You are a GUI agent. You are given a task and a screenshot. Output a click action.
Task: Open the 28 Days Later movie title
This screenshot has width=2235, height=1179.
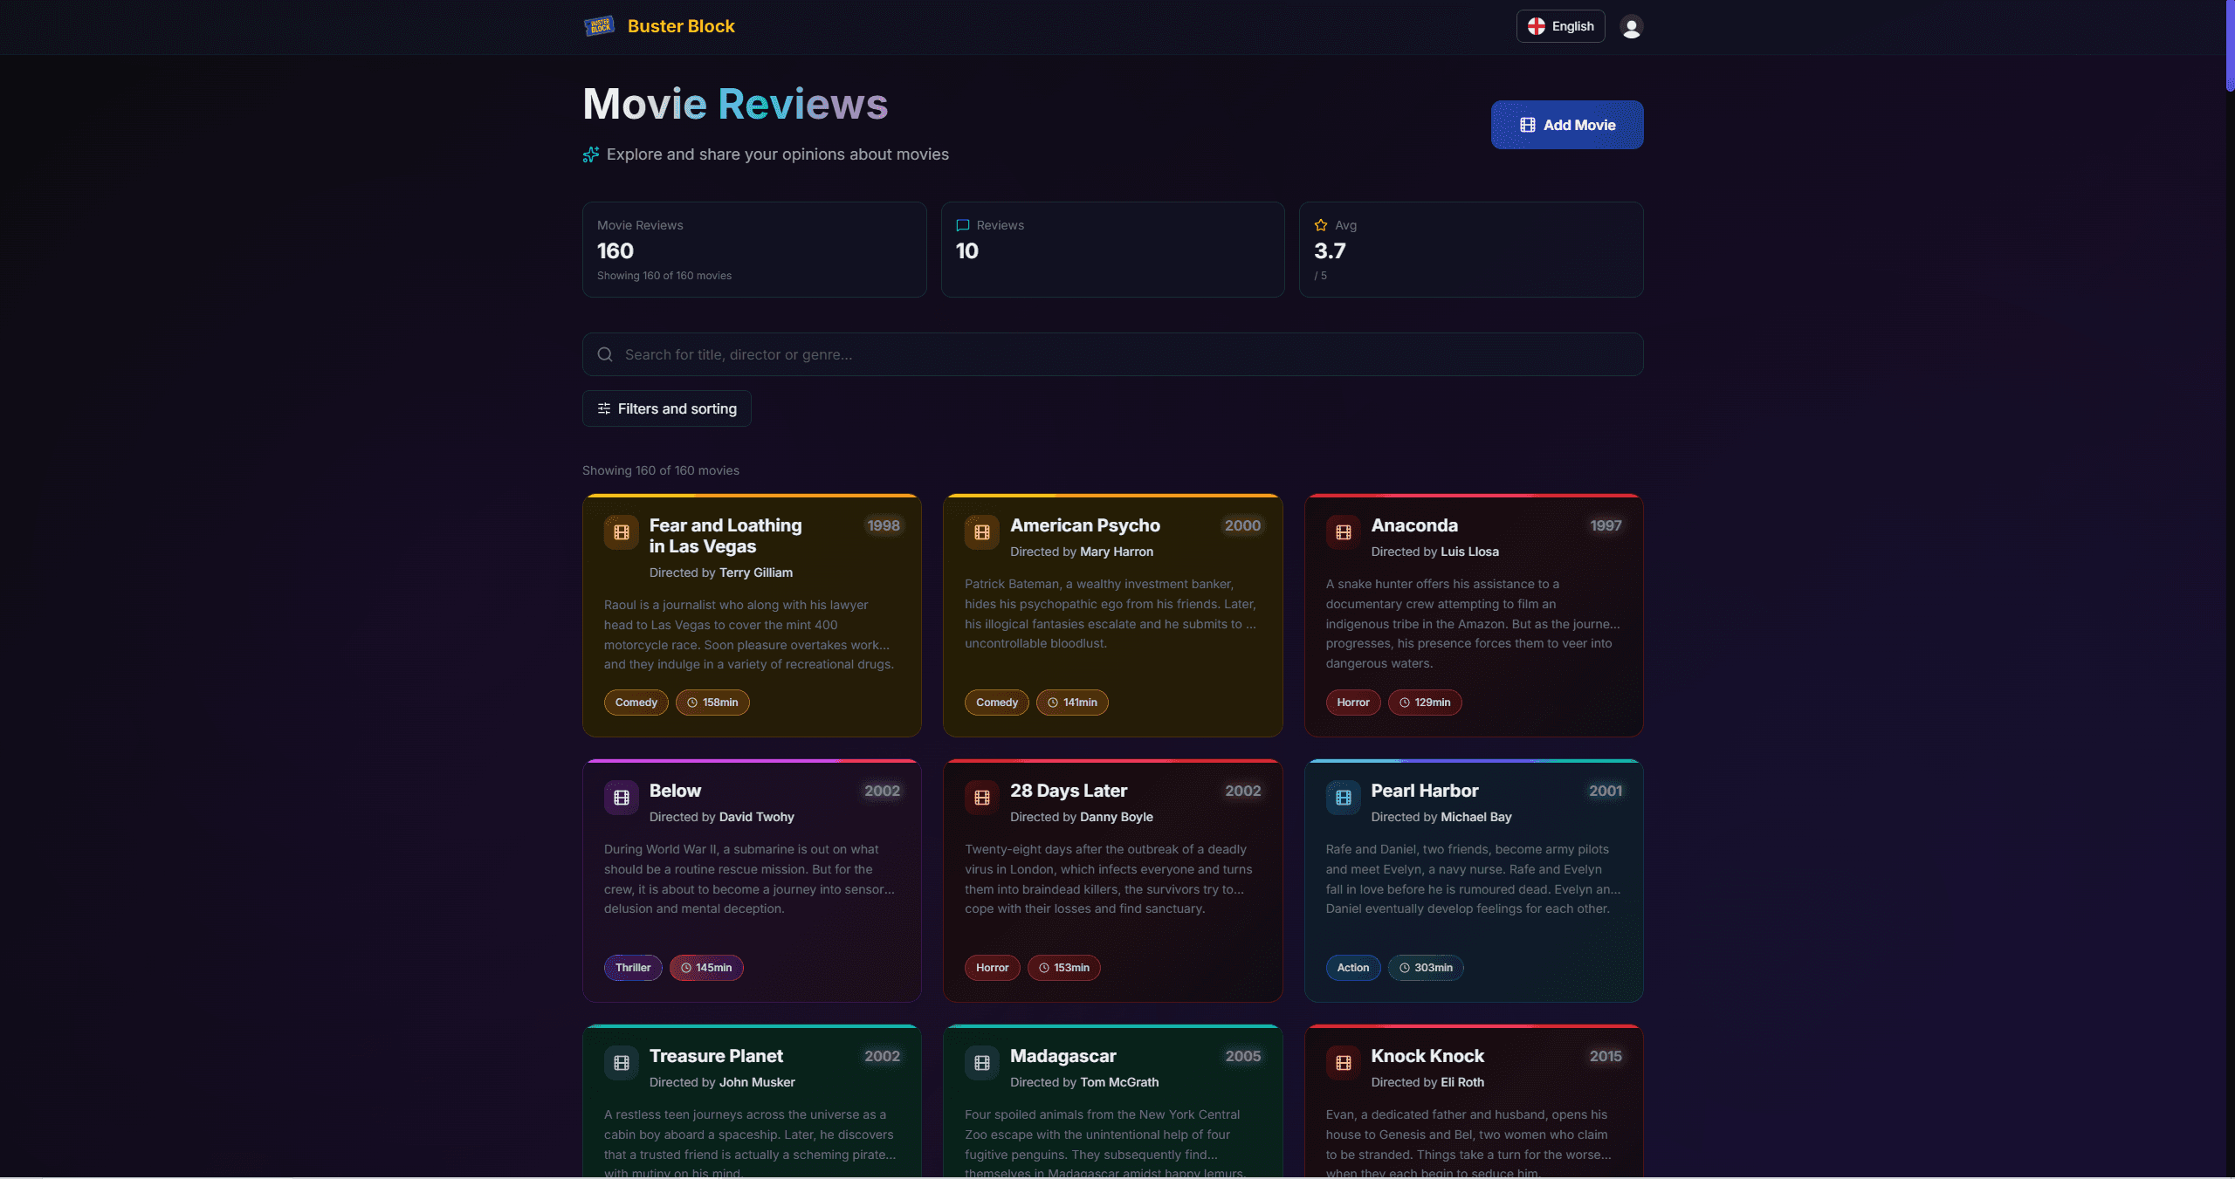click(1069, 791)
